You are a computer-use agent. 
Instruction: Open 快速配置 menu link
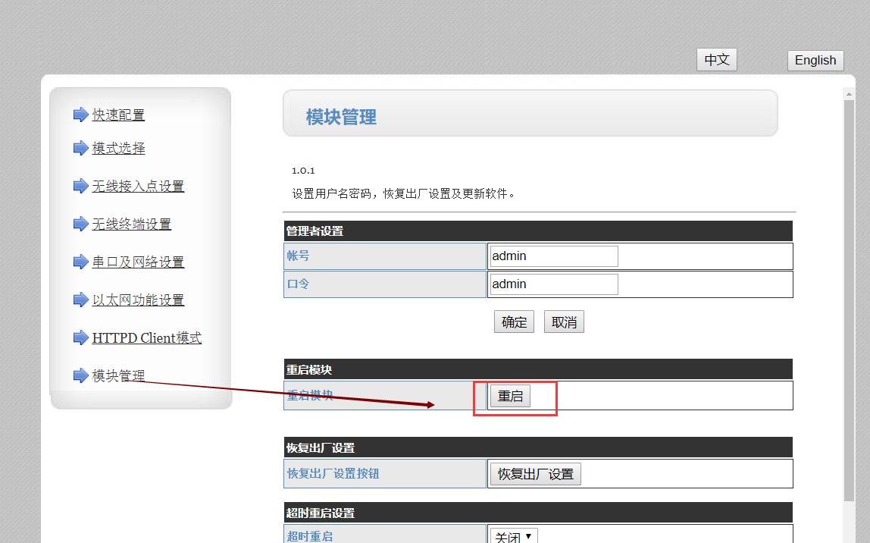pyautogui.click(x=118, y=115)
